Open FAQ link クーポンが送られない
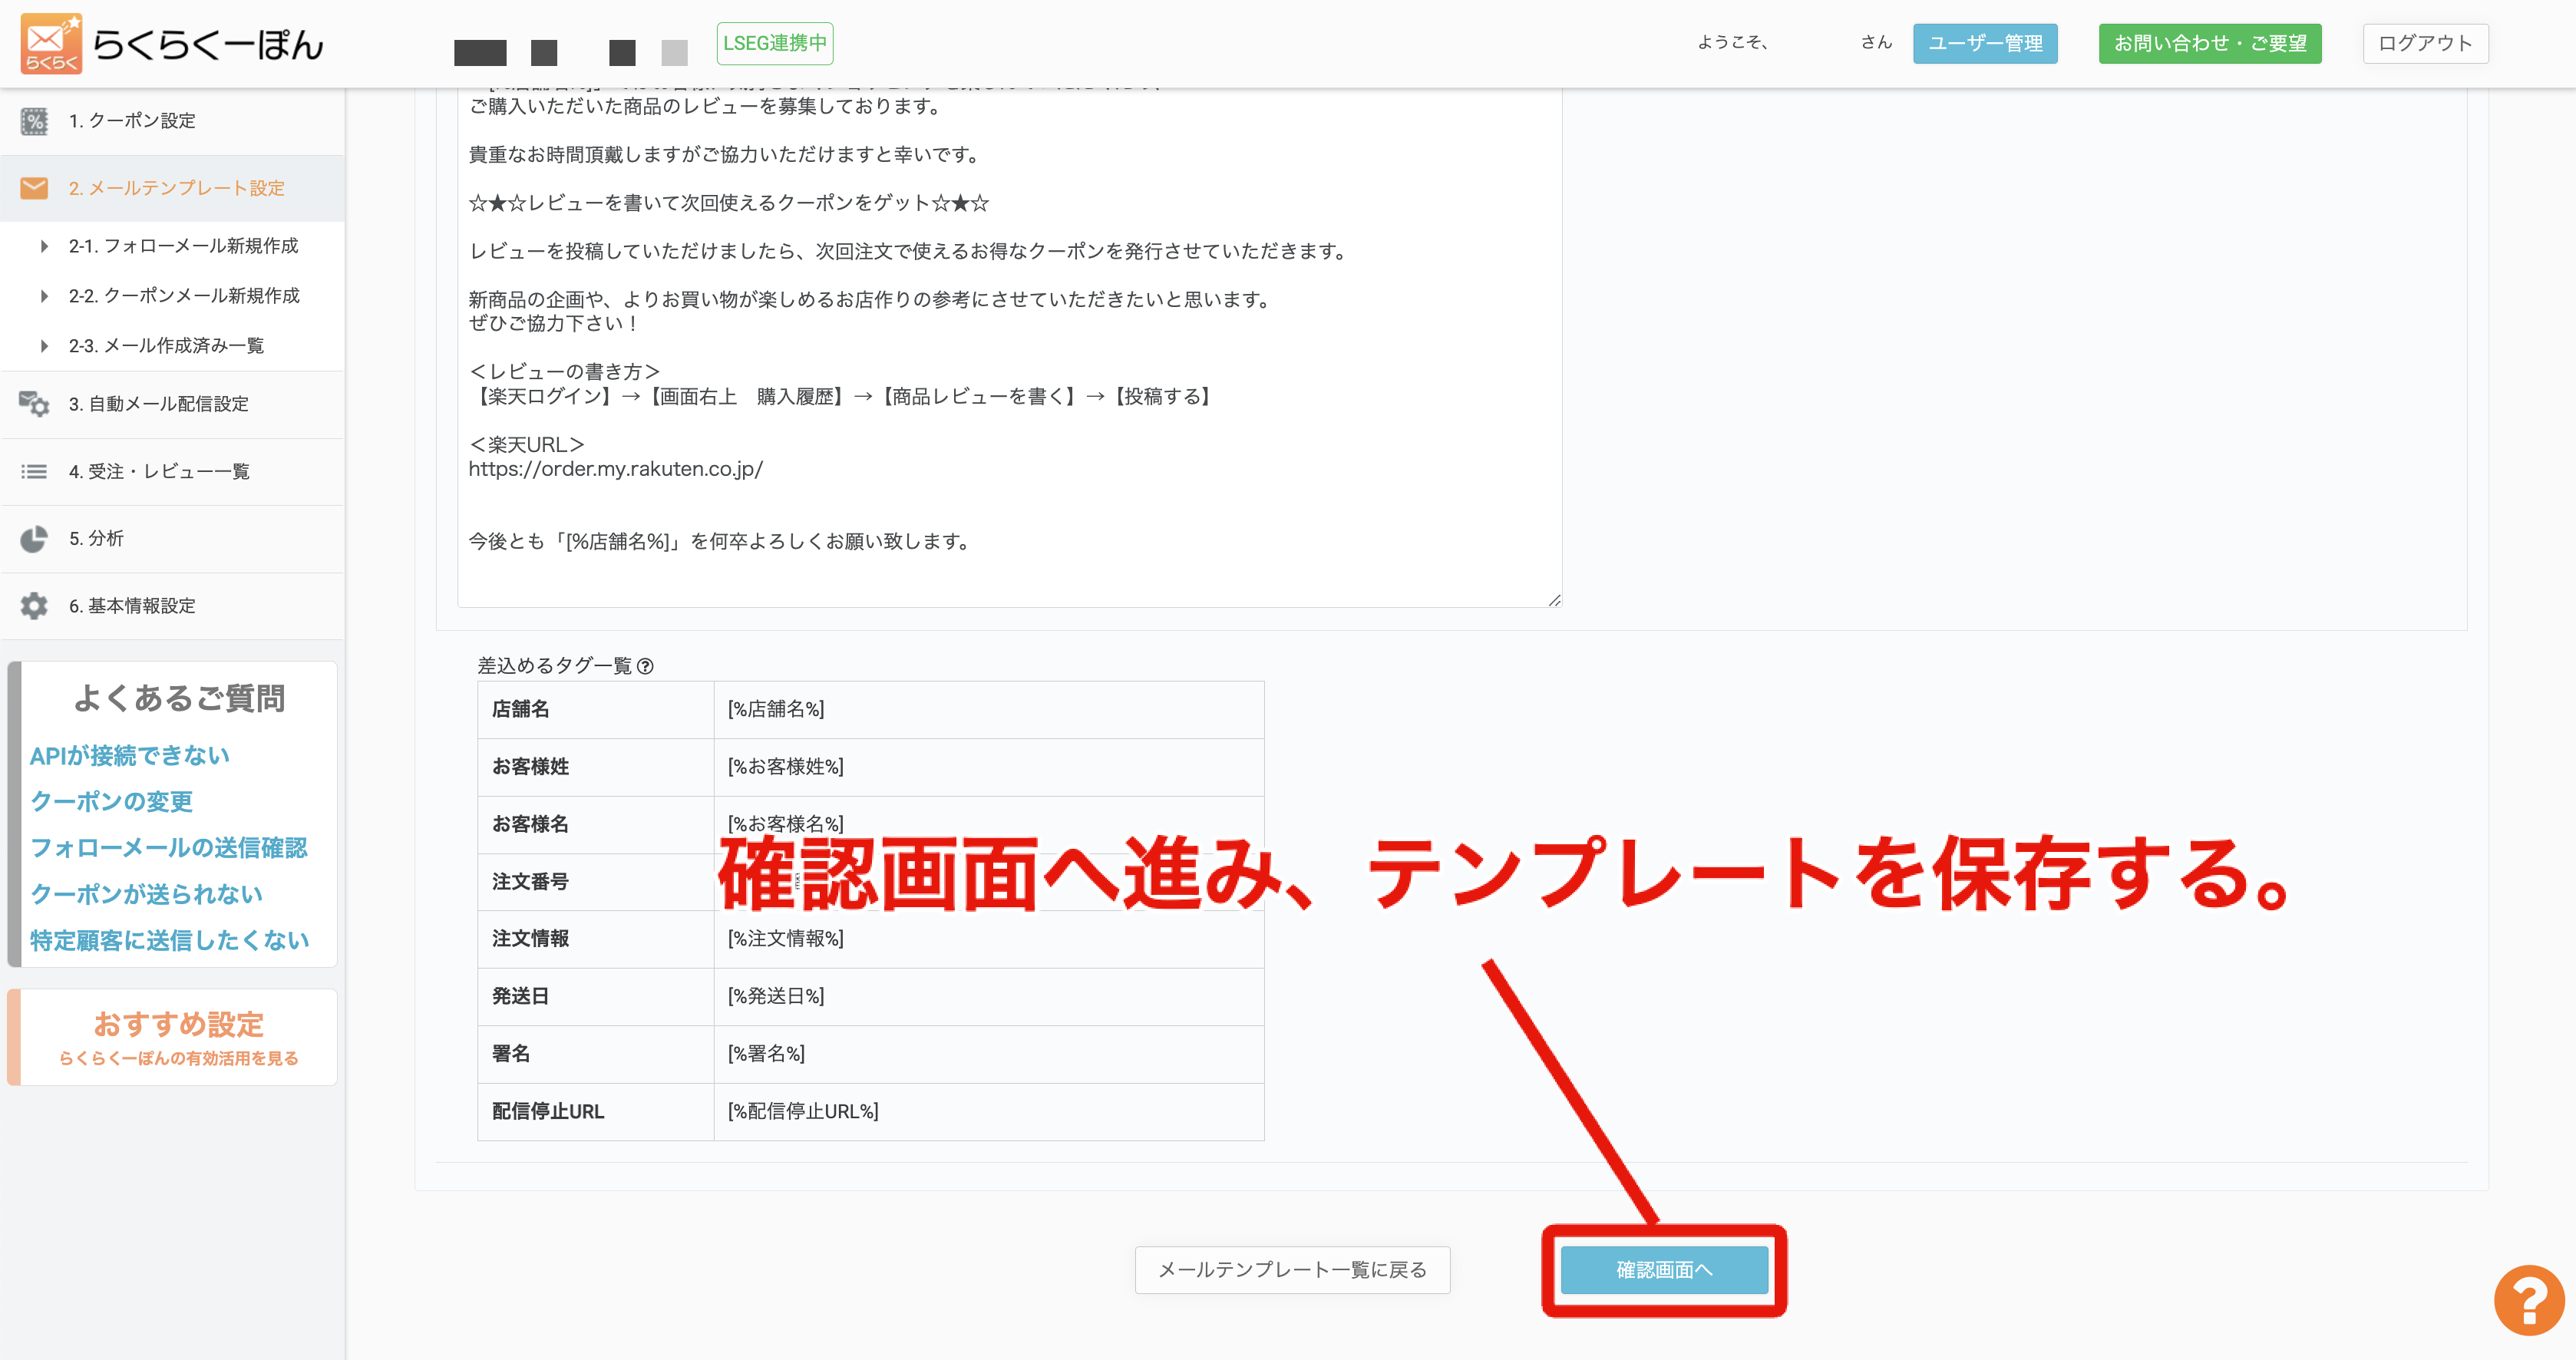2576x1360 pixels. point(146,894)
